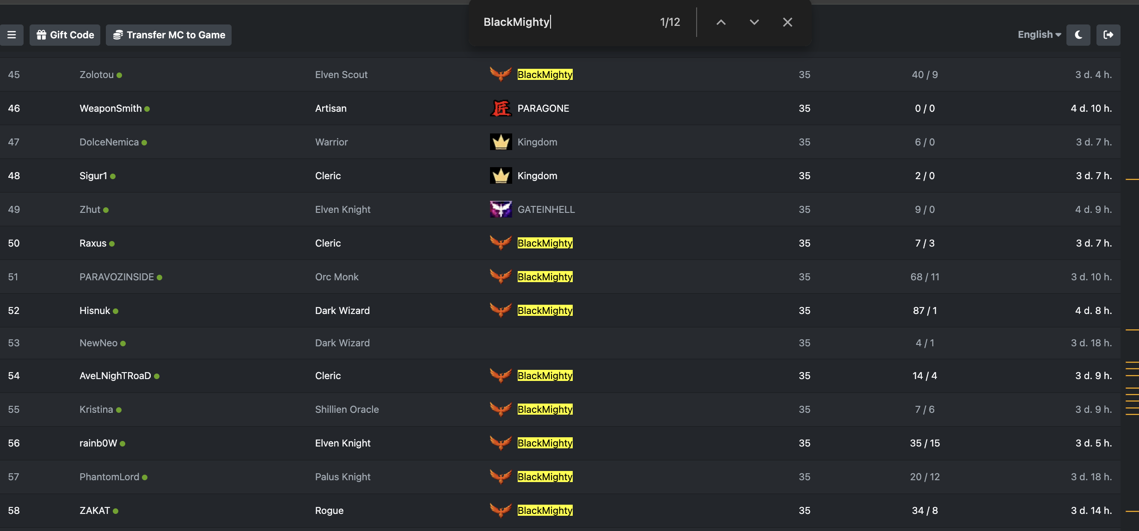The height and width of the screenshot is (531, 1139).
Task: Click the Kingdom clan name for Sigur1
Action: click(537, 176)
